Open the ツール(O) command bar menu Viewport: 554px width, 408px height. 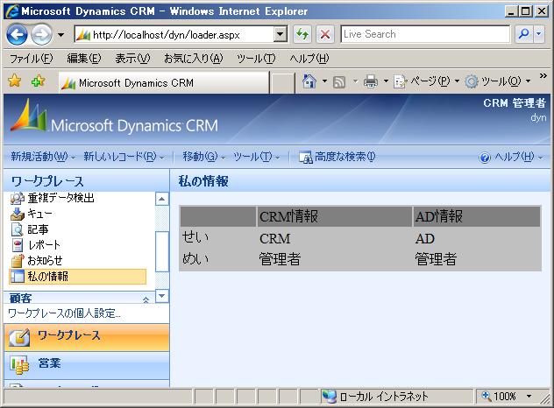498,82
